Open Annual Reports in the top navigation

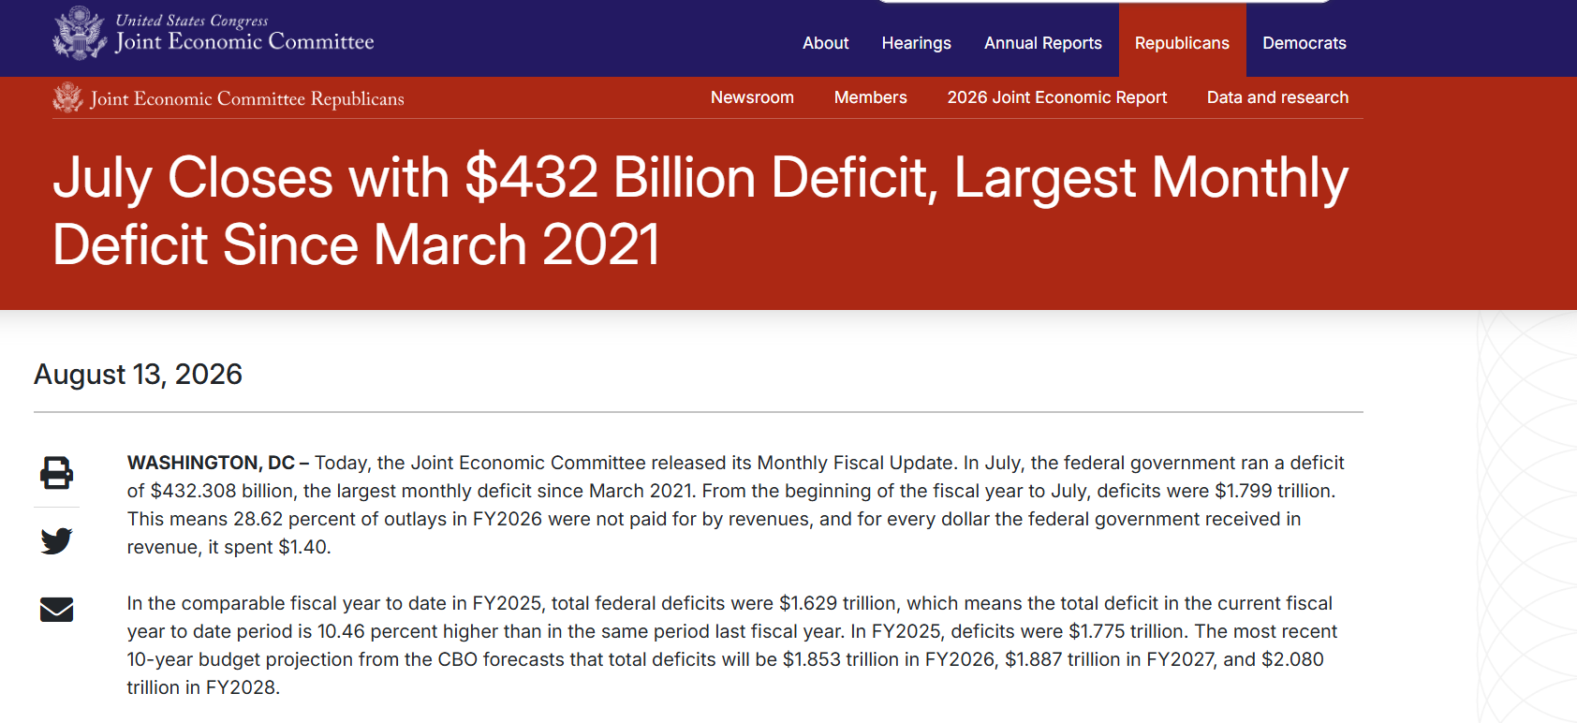(x=1042, y=43)
